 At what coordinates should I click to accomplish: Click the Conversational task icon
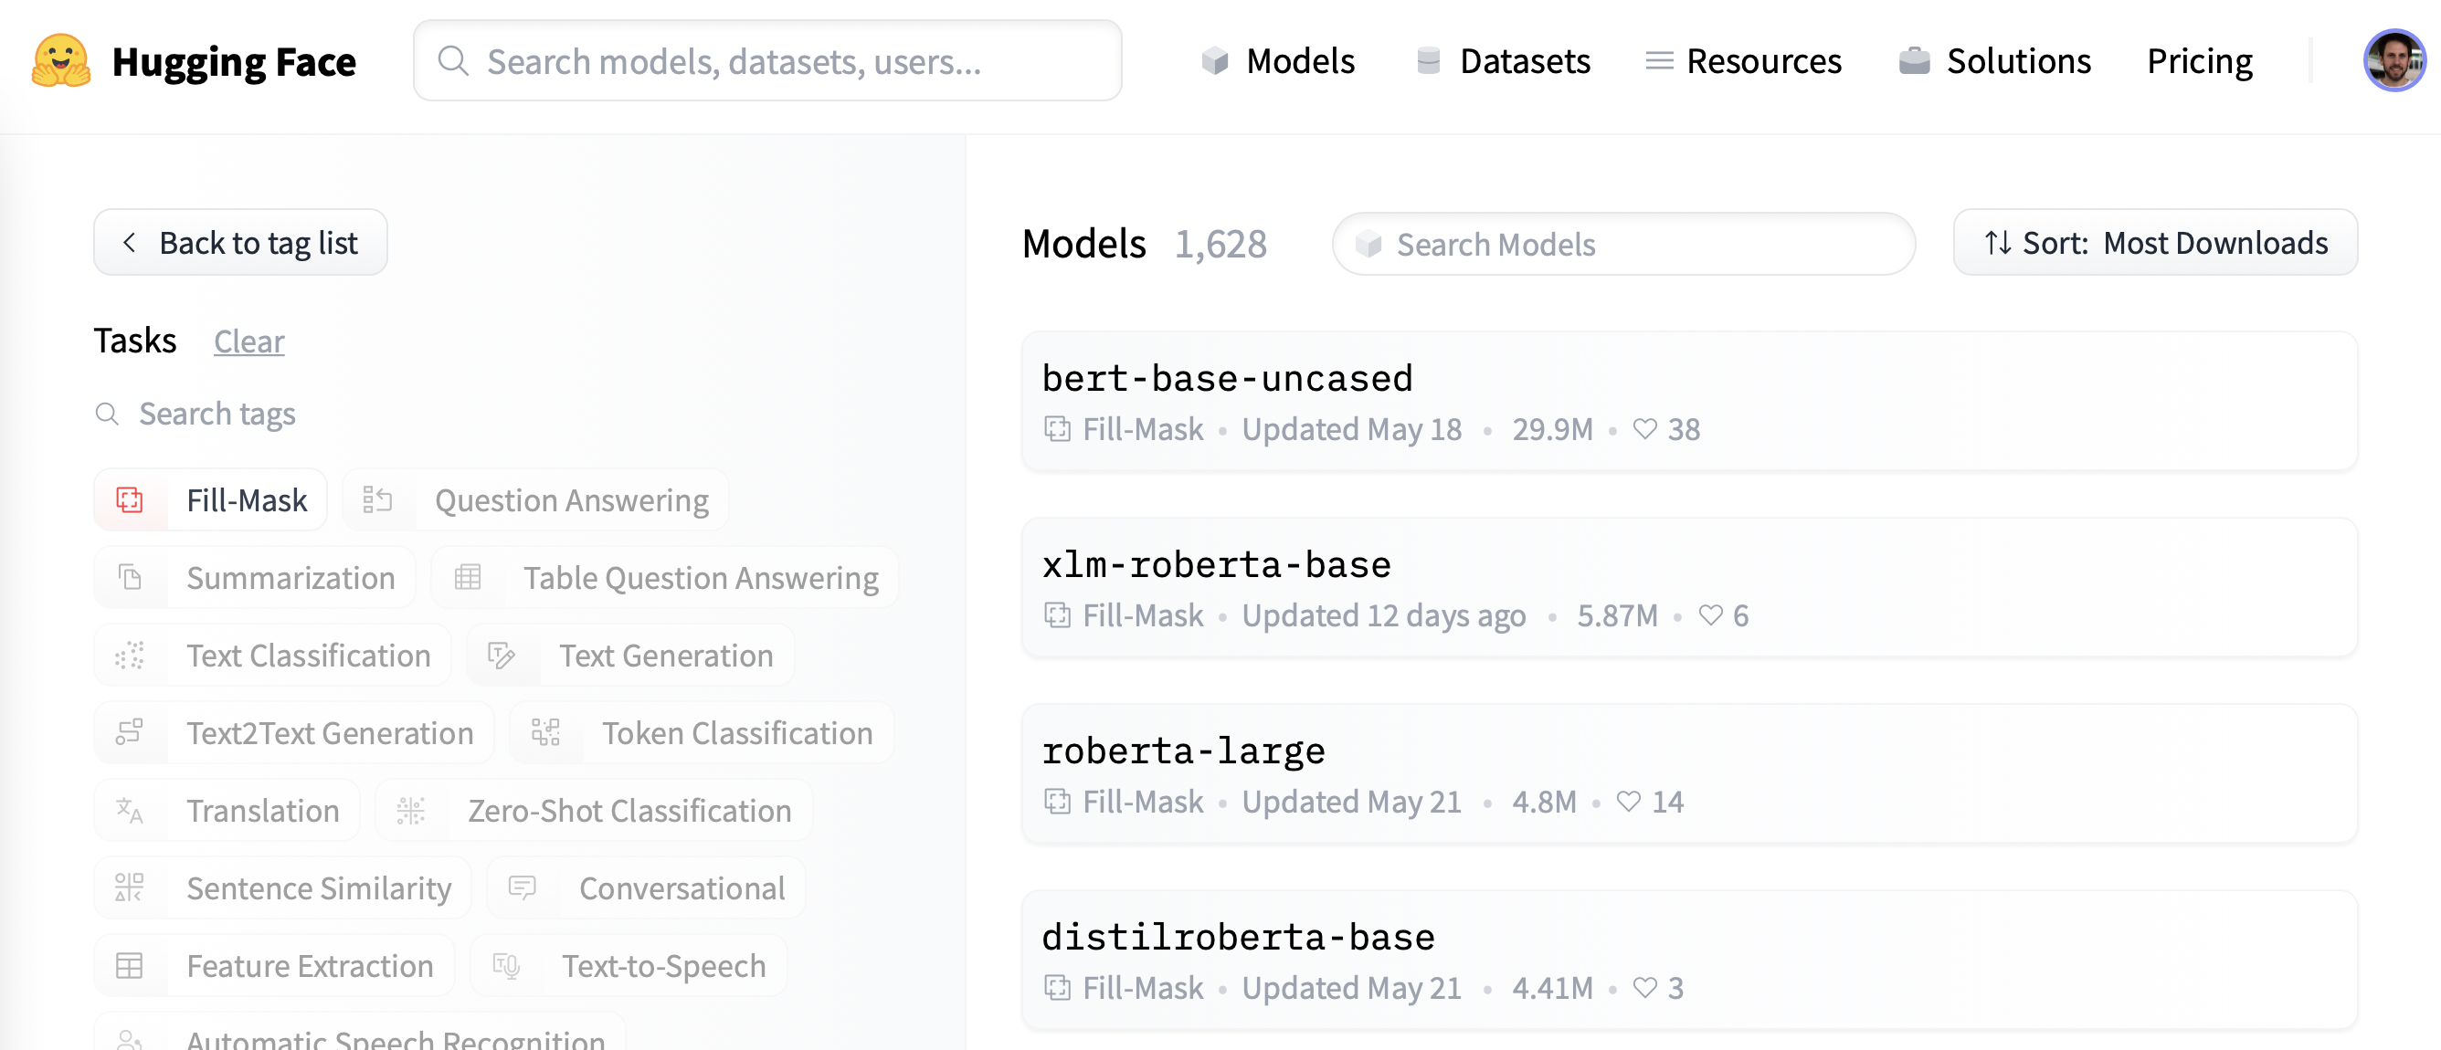pyautogui.click(x=522, y=887)
